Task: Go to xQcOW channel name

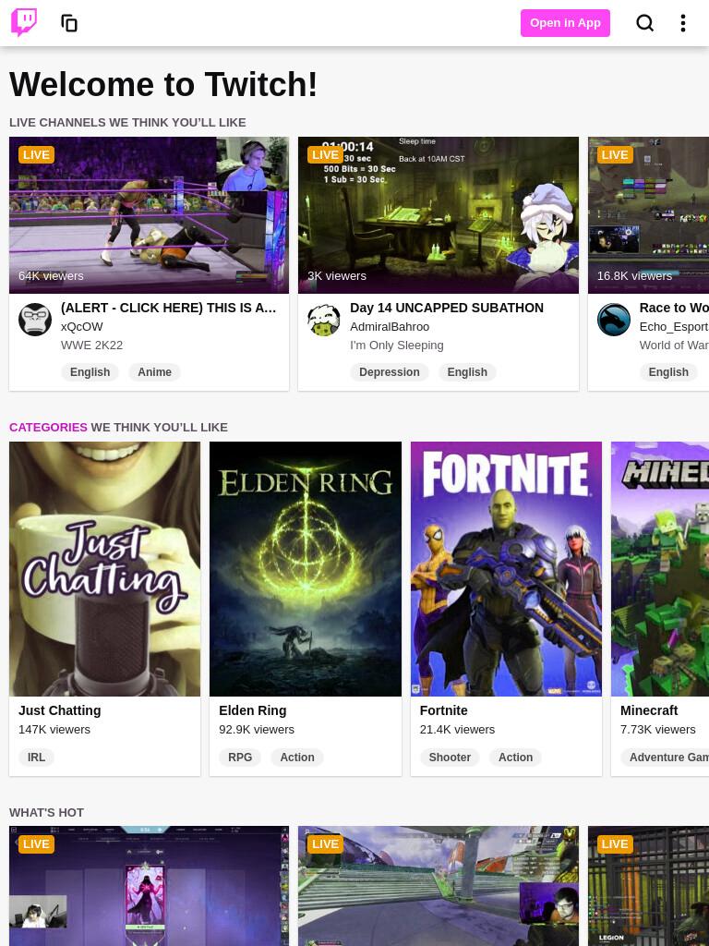Action: tap(82, 326)
